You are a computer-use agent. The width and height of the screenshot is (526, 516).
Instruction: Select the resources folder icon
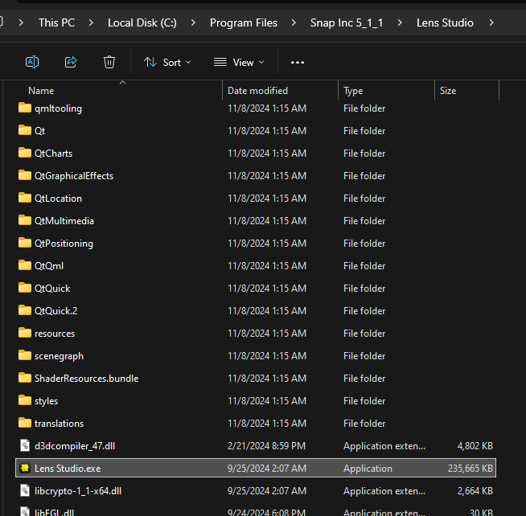pyautogui.click(x=25, y=333)
